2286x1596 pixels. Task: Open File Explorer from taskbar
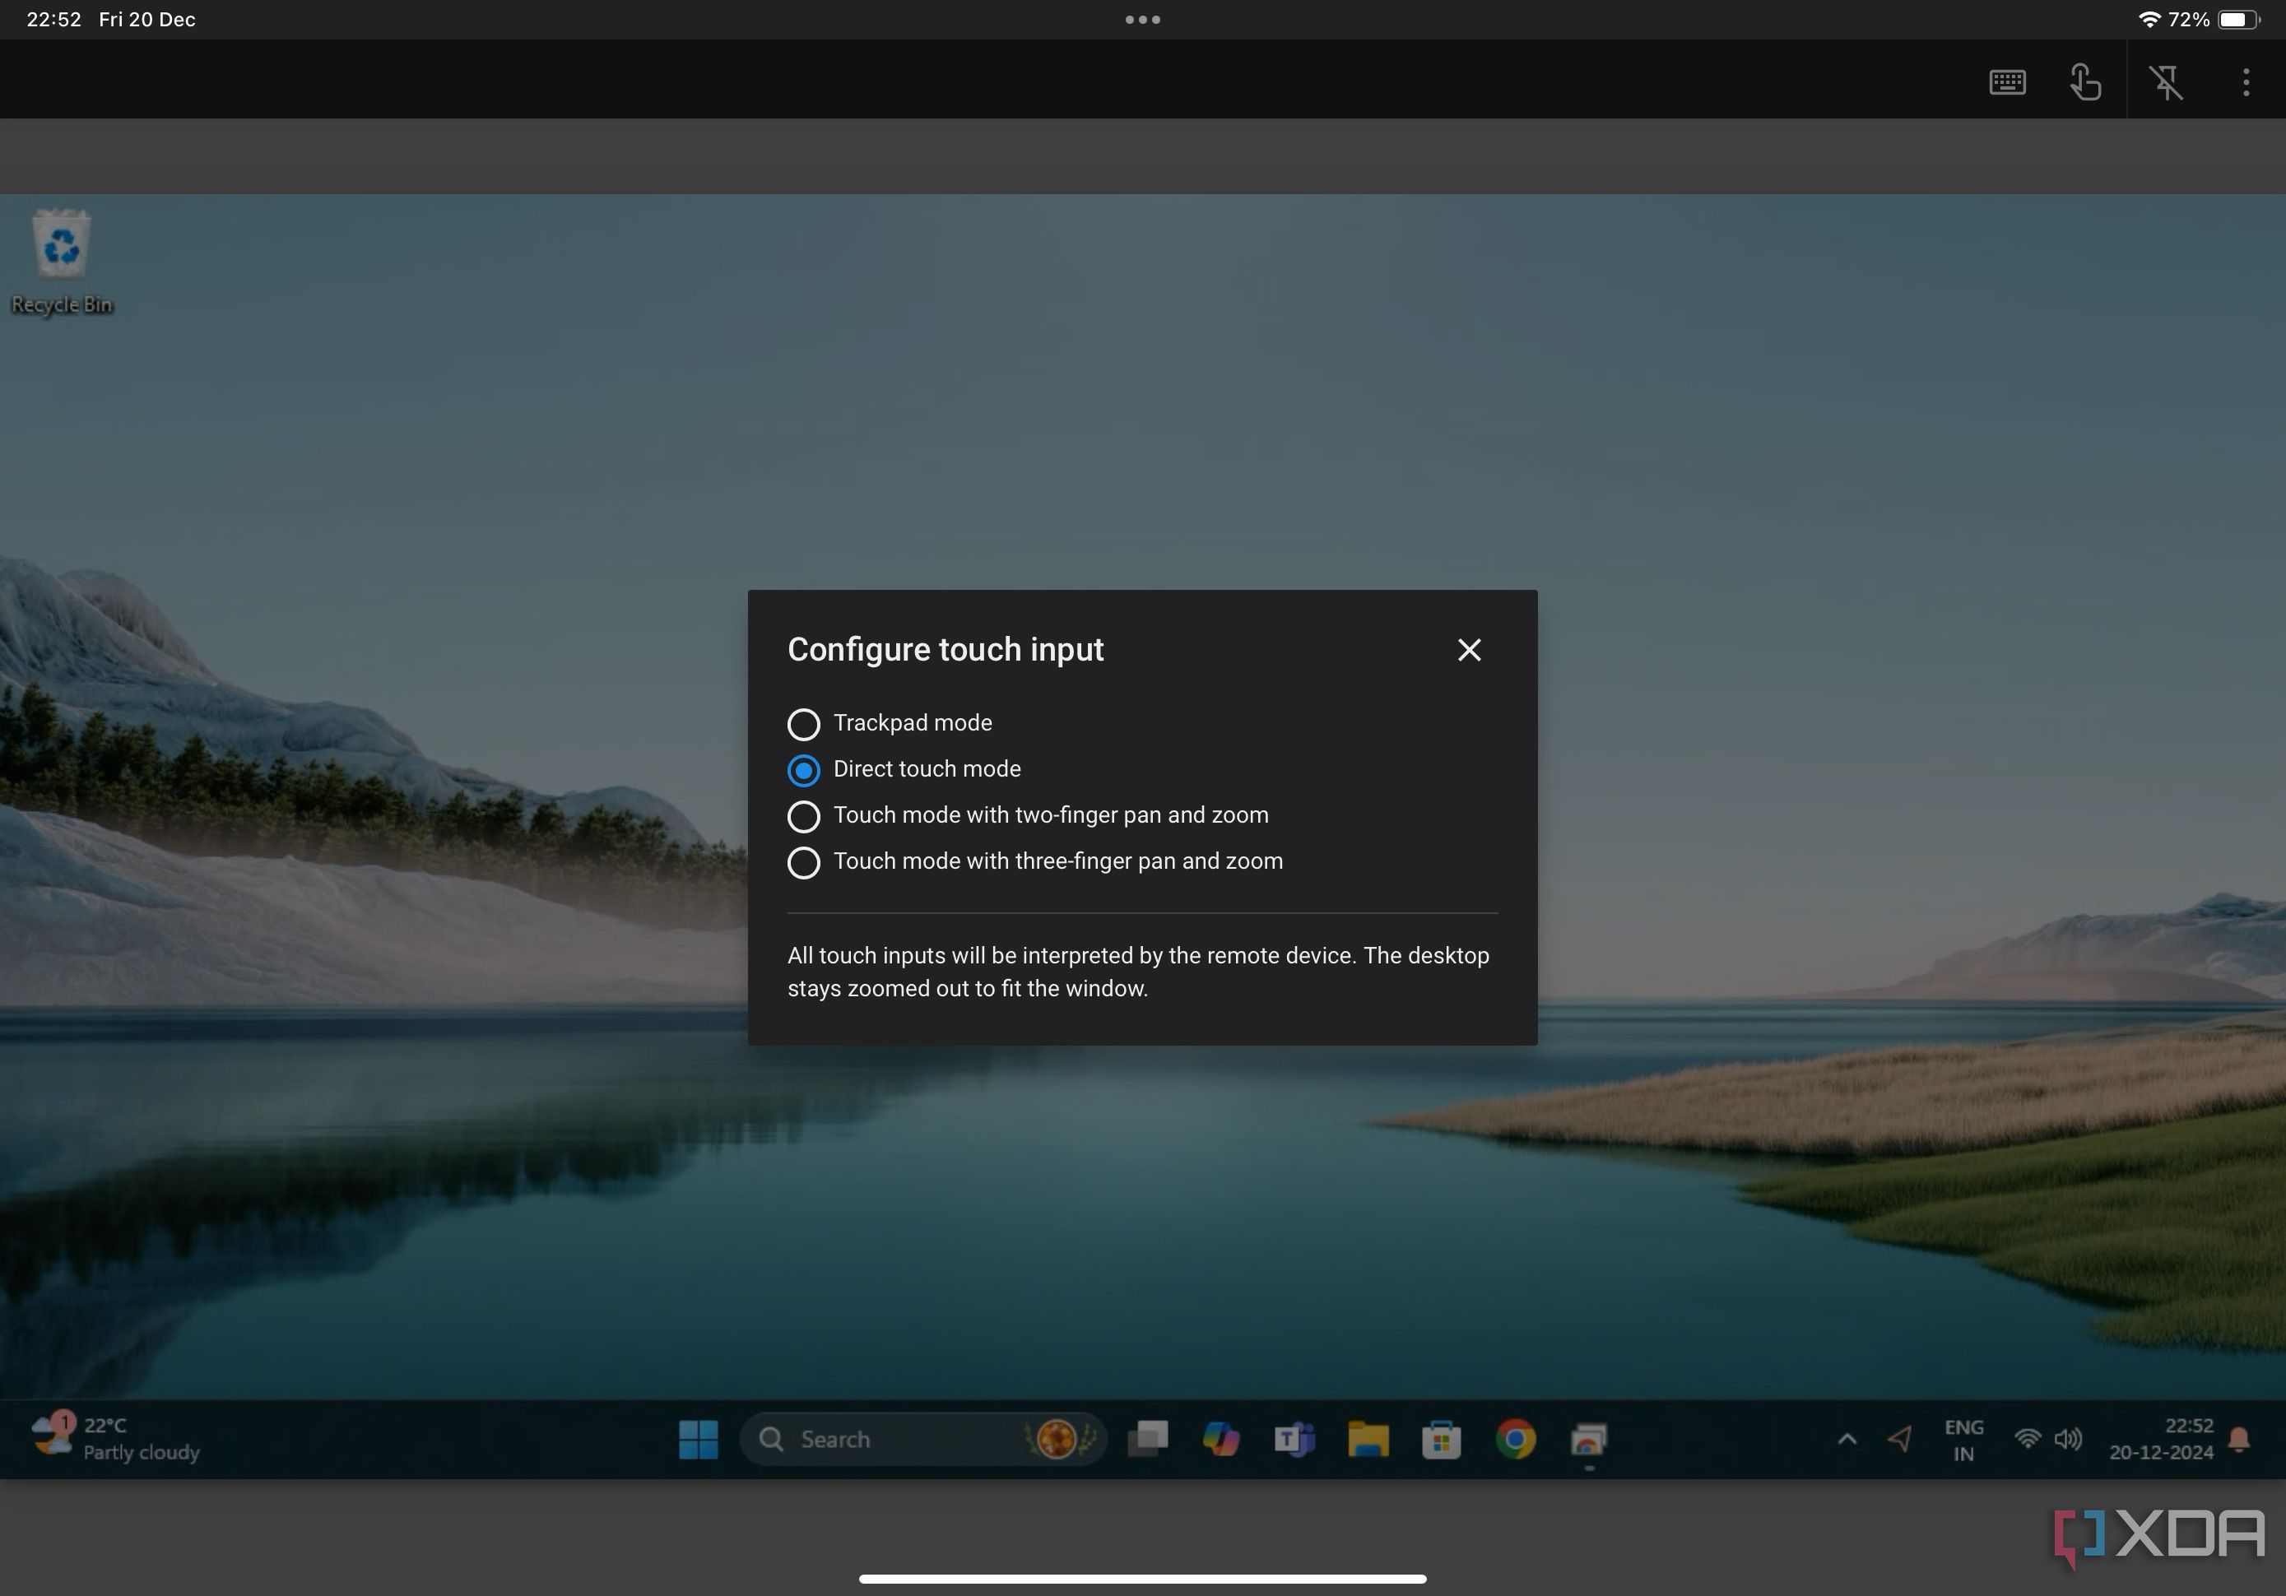(x=1367, y=1440)
